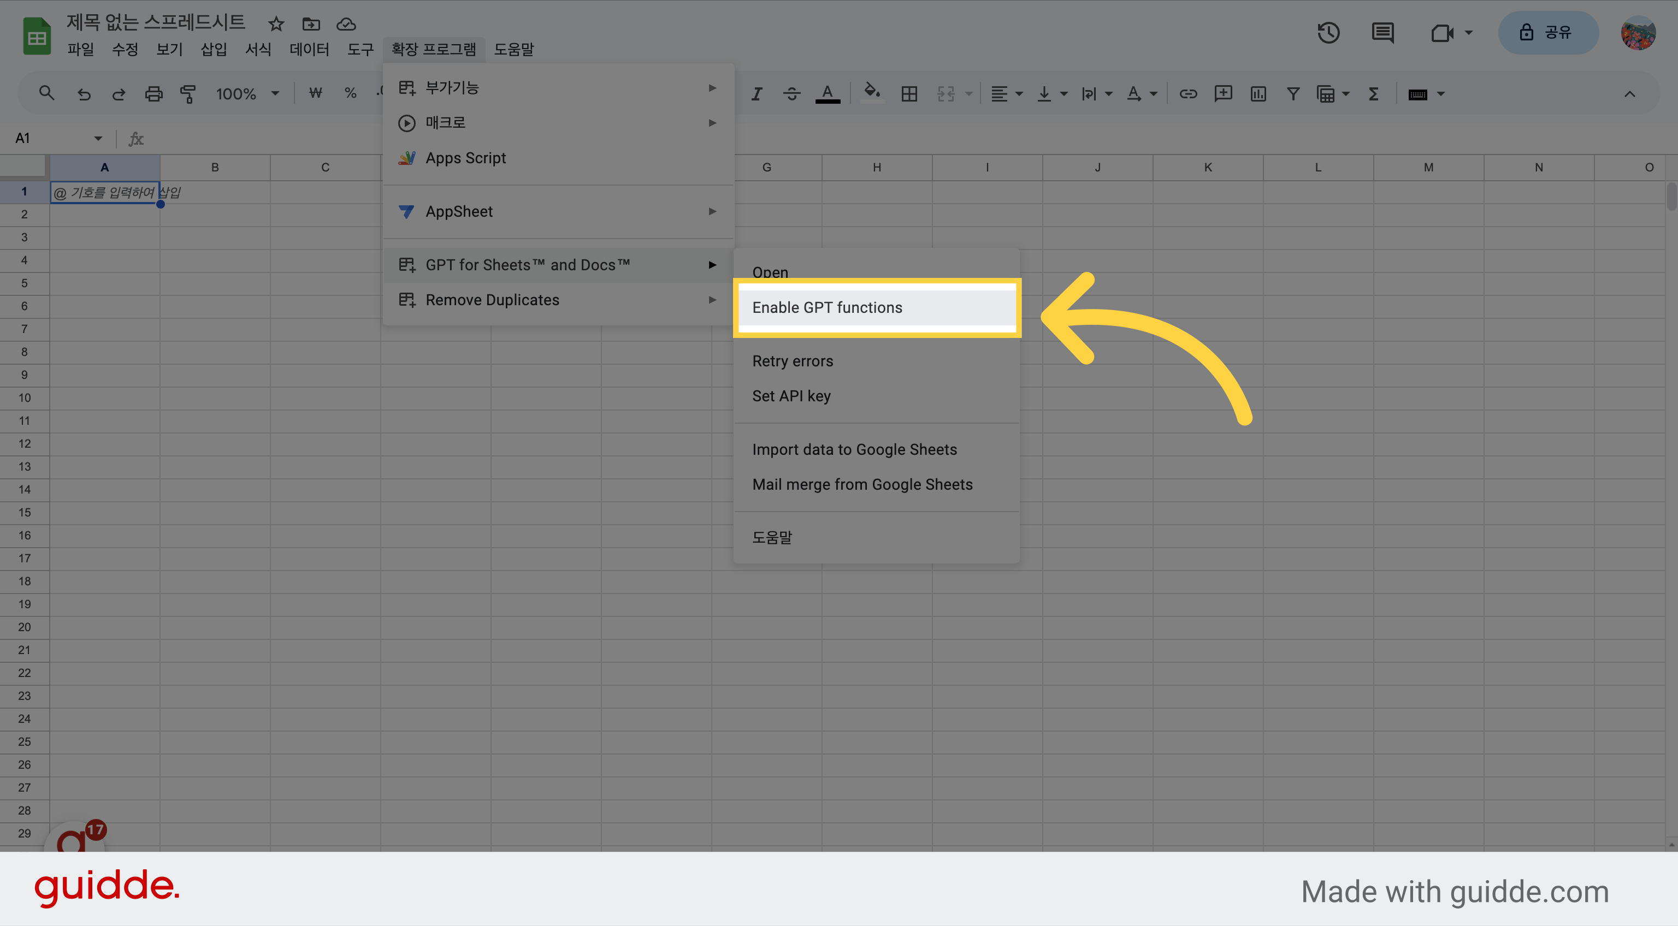Open version history clock icon
This screenshot has width=1678, height=926.
click(x=1328, y=33)
